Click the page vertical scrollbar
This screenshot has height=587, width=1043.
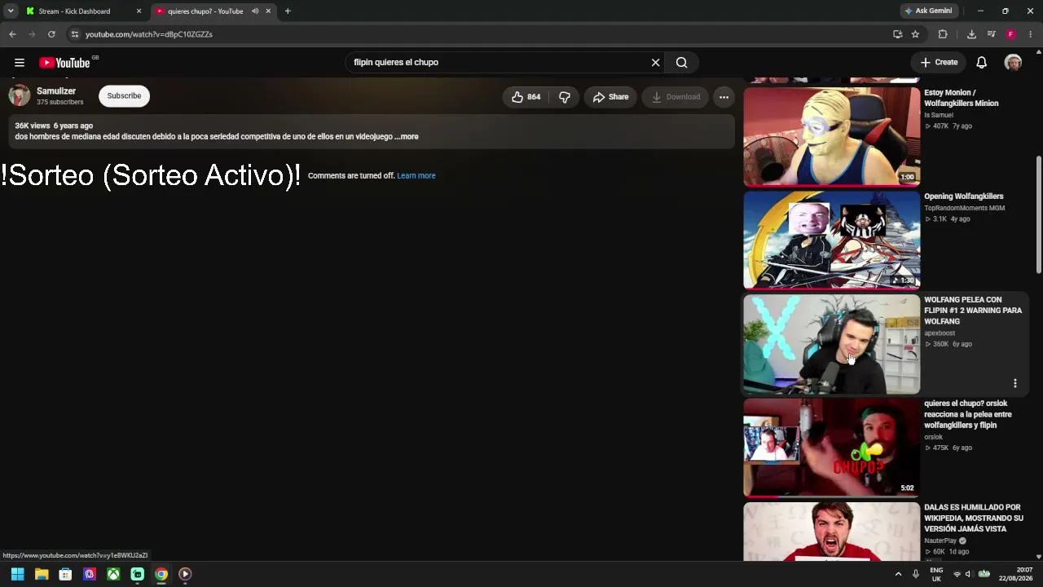pyautogui.click(x=1038, y=216)
